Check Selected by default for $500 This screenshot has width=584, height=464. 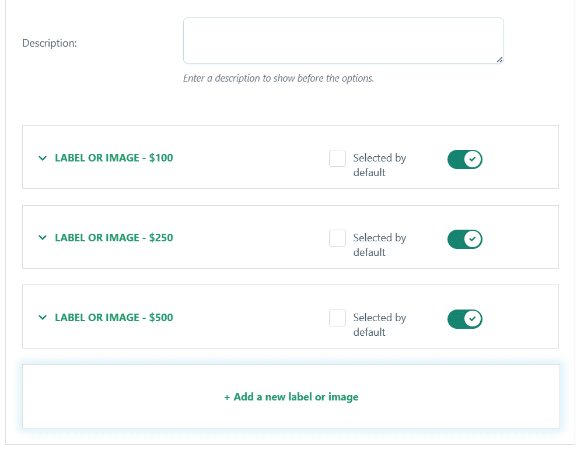coord(337,318)
